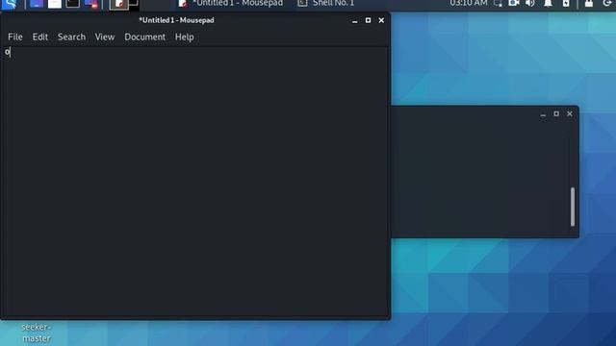
Task: Click the terminal window's vertical scrollbar handle
Action: 573,207
